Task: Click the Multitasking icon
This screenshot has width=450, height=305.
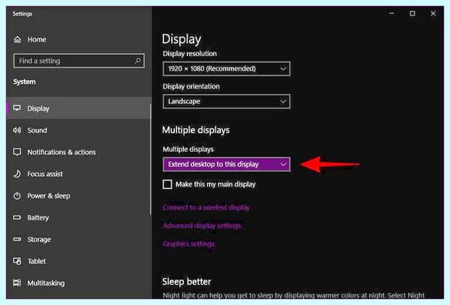Action: pos(17,283)
